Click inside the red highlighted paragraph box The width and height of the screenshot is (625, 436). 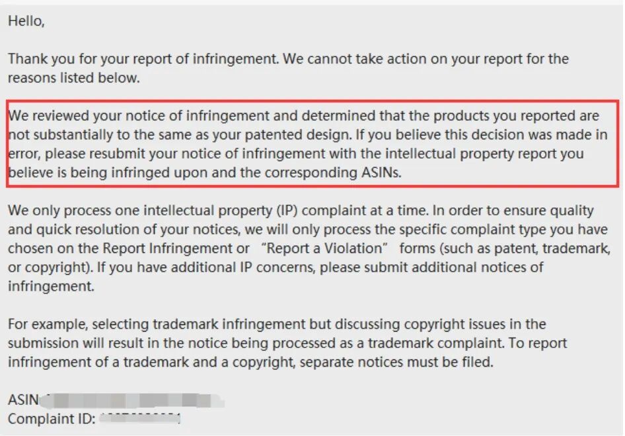click(x=312, y=144)
